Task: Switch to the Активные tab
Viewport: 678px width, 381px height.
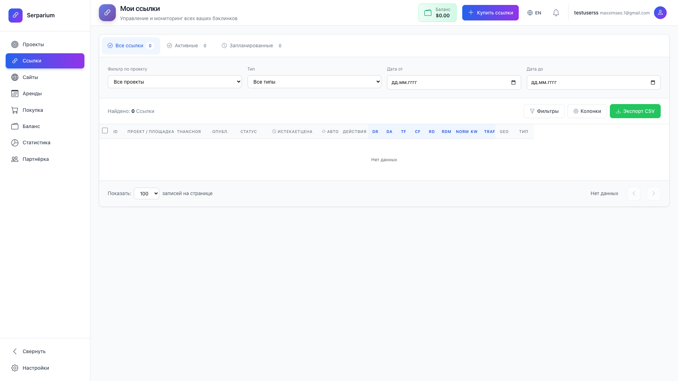Action: click(186, 46)
